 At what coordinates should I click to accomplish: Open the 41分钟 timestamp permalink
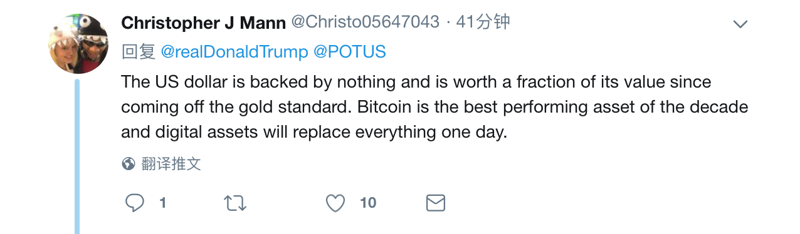483,22
